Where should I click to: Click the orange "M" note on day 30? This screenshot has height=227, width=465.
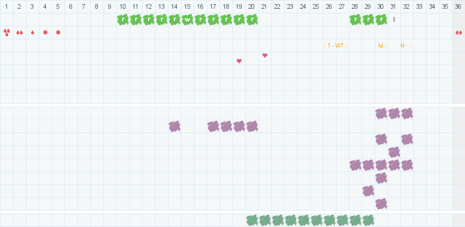click(x=380, y=46)
